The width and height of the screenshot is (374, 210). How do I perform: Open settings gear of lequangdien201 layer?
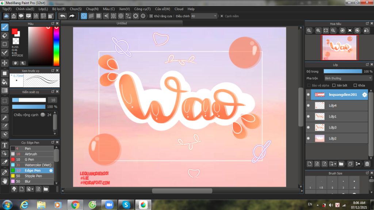click(365, 95)
